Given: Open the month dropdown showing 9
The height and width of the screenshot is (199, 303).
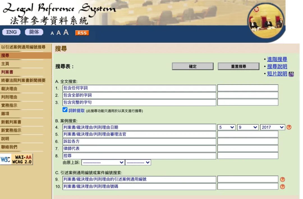Looking at the screenshot, I should [247, 127].
